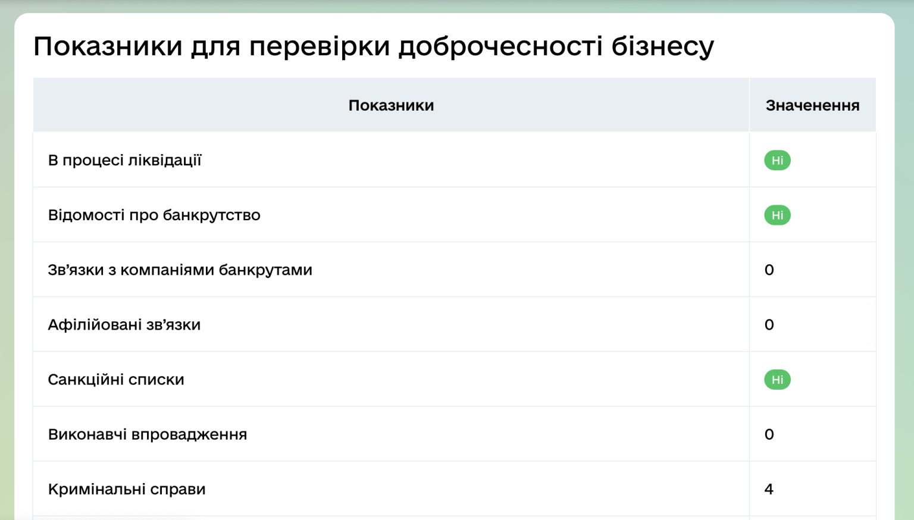The height and width of the screenshot is (520, 914).
Task: Click the value 0 for Виконавчі впровадження
Action: tap(769, 434)
